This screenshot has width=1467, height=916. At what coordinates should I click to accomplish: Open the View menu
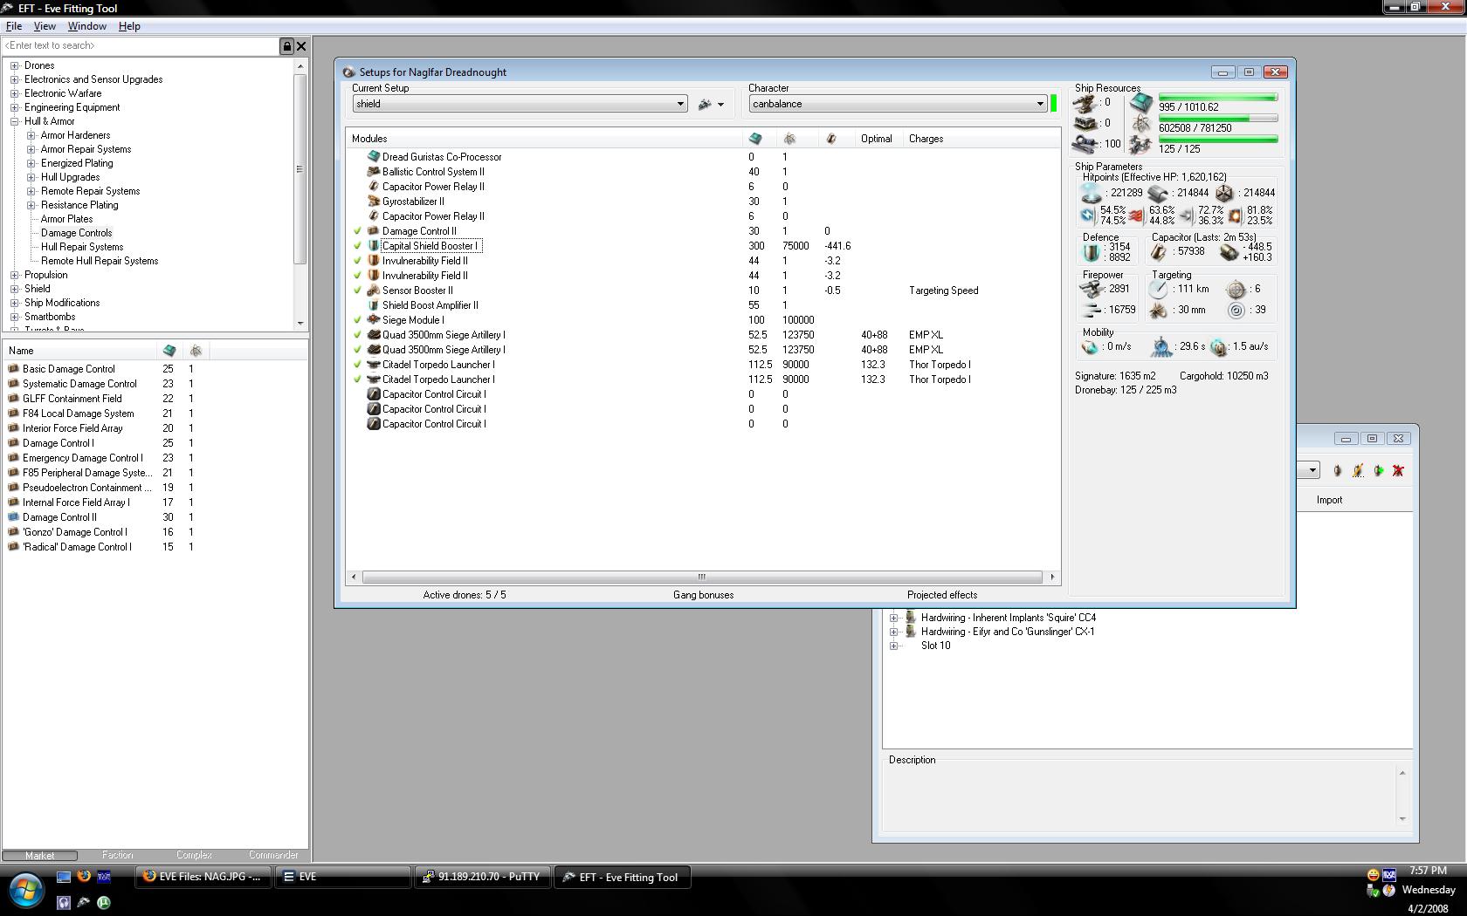[x=45, y=26]
